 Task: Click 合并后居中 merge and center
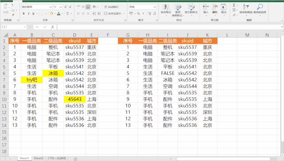[113, 14]
